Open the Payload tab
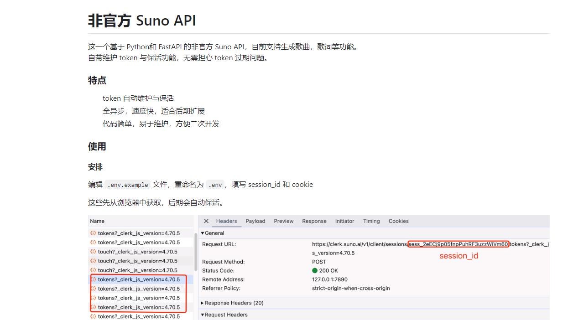 [255, 221]
